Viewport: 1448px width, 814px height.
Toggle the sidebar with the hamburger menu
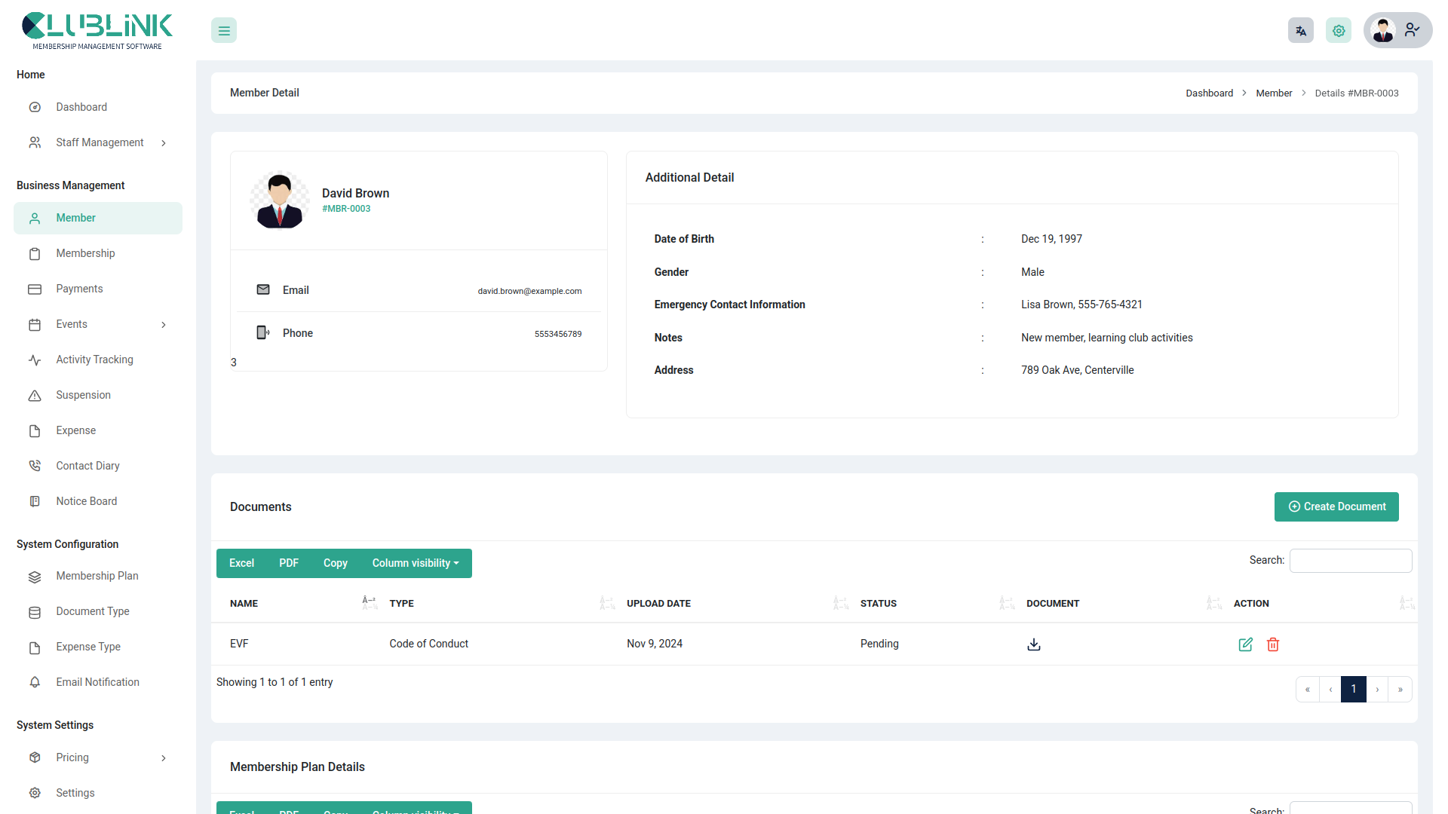(223, 30)
